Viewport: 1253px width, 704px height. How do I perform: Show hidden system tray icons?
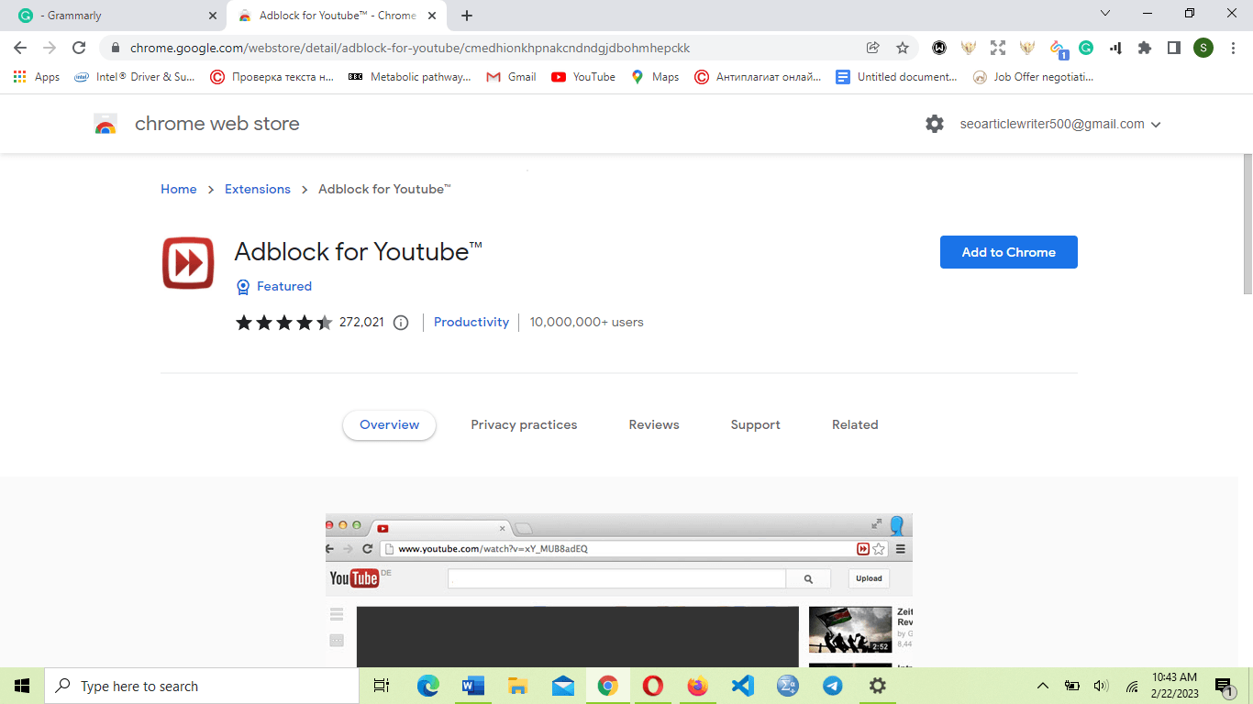(x=1042, y=686)
